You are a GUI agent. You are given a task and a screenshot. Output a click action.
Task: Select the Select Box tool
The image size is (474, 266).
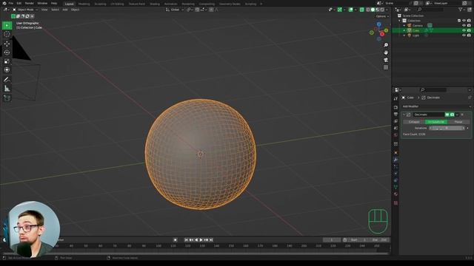point(7,25)
